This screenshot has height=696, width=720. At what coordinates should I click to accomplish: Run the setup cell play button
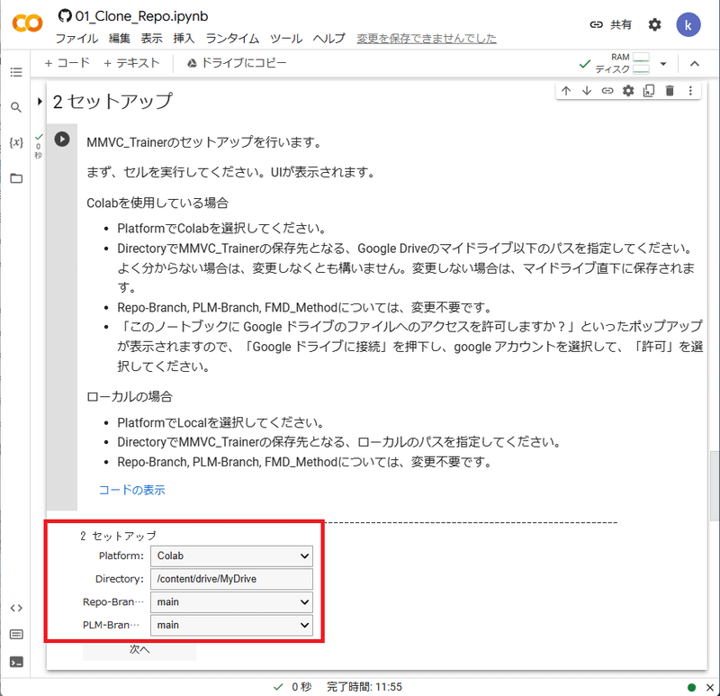[x=62, y=139]
